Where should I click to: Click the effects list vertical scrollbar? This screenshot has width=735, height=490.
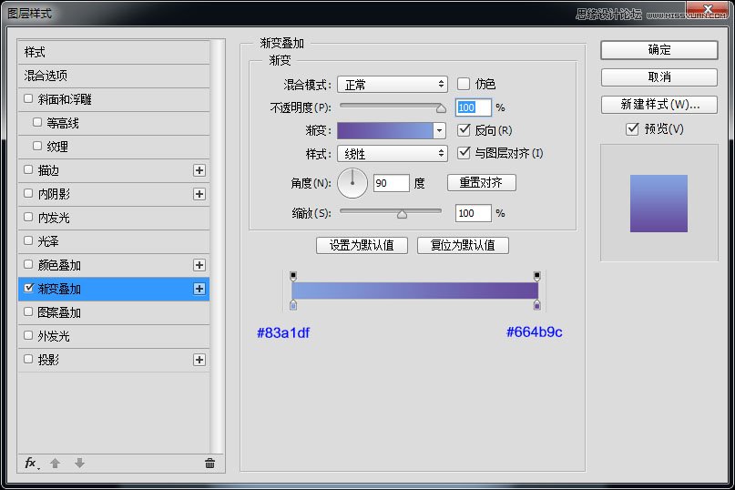point(217,246)
